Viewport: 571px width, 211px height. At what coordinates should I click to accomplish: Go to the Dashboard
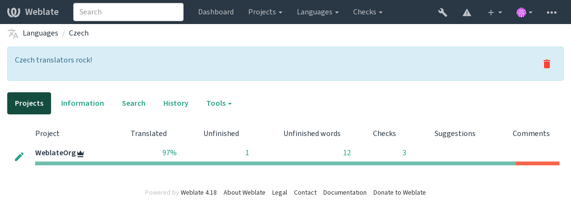[x=216, y=12]
